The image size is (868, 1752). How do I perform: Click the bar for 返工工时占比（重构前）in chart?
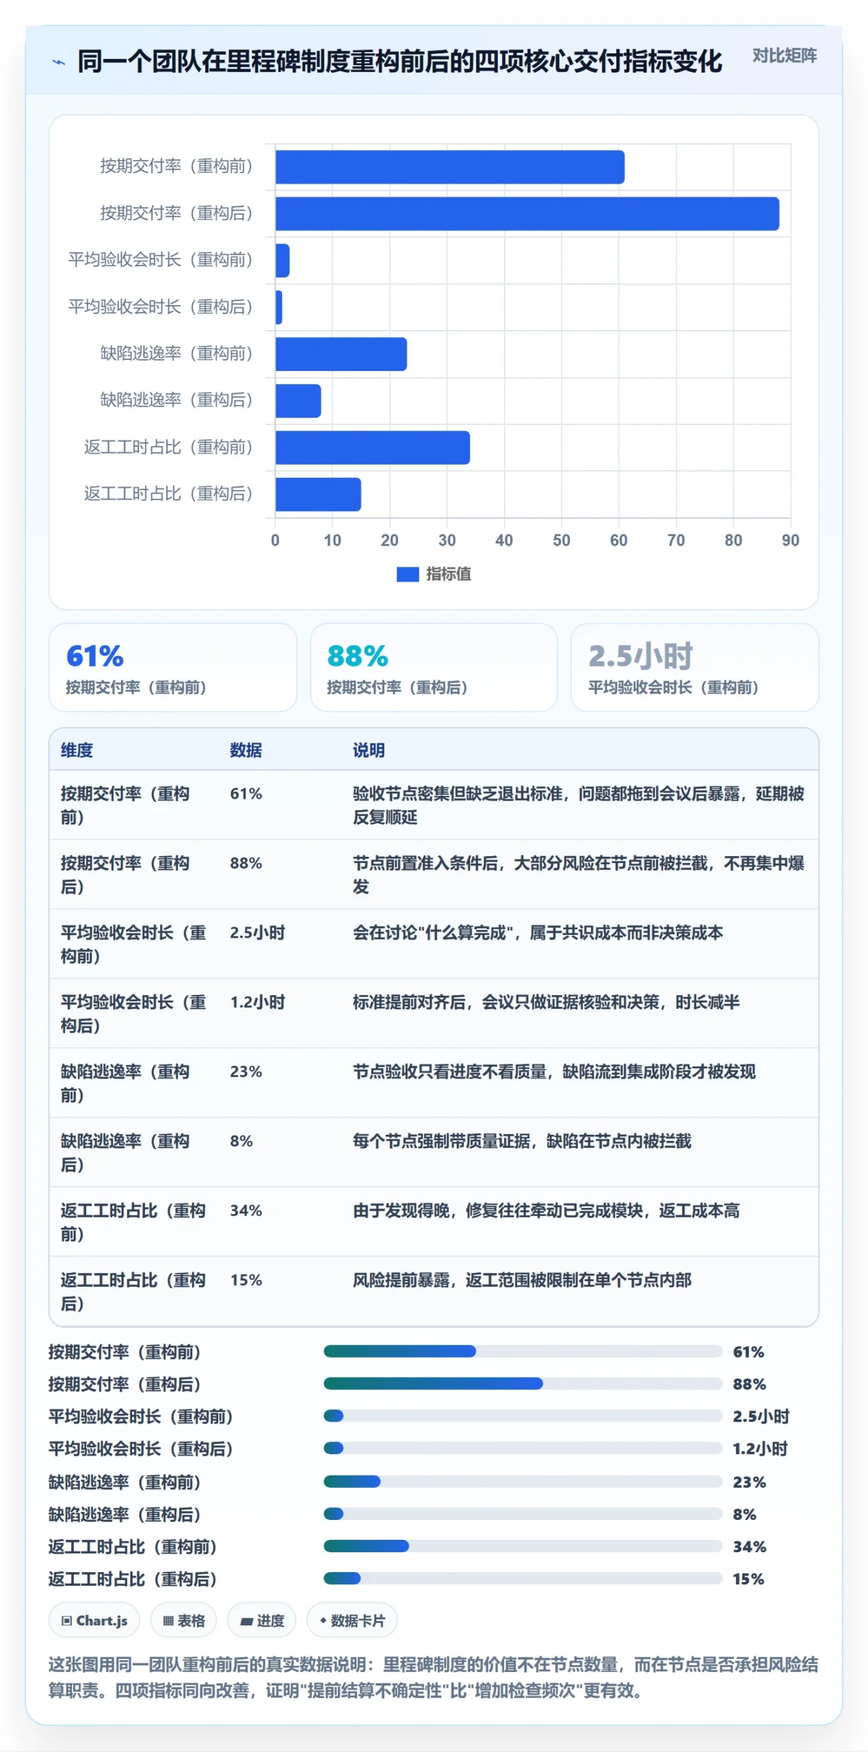[x=372, y=448]
